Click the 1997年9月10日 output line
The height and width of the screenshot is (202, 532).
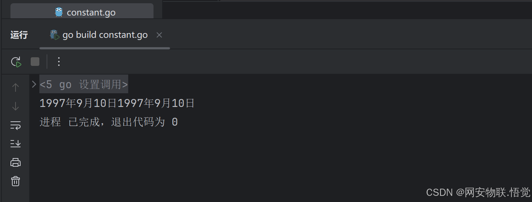pos(117,103)
